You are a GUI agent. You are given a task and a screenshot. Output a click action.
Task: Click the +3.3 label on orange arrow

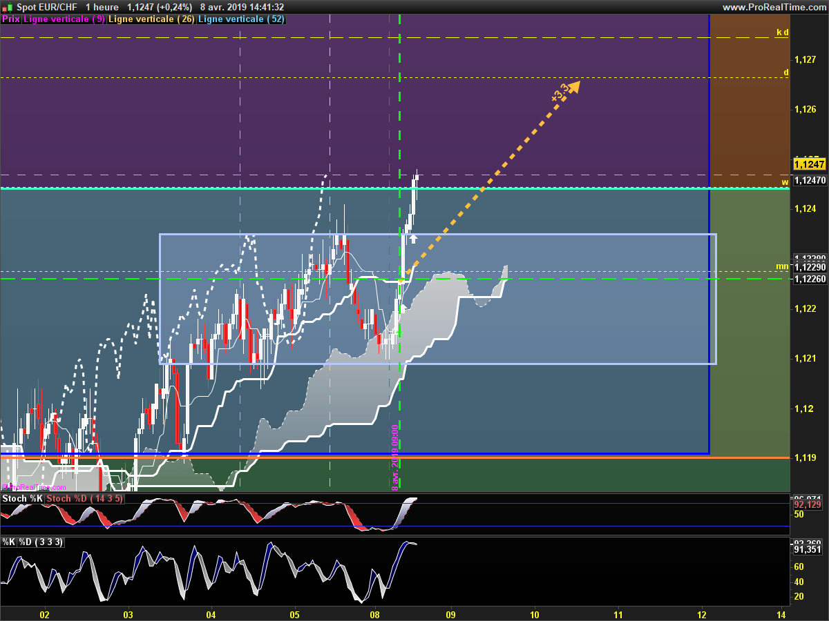[560, 93]
